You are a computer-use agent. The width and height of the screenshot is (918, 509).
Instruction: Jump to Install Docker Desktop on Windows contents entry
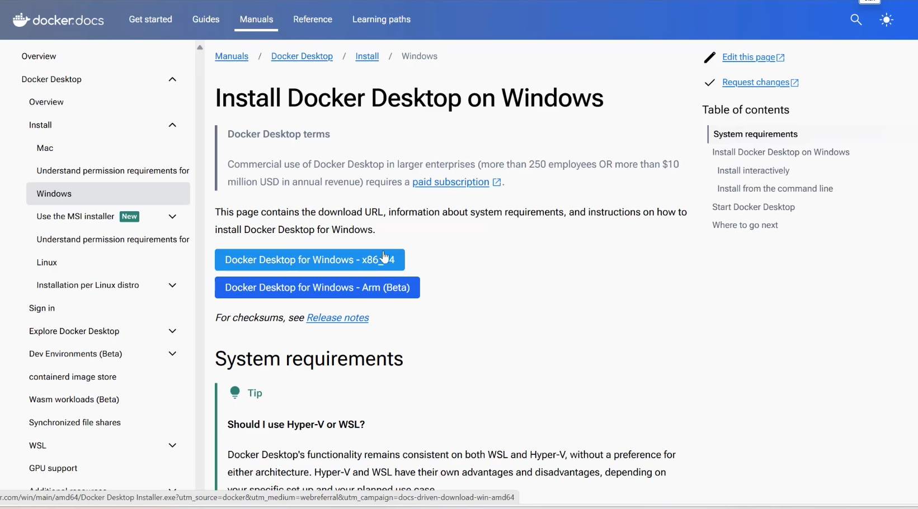coord(781,152)
